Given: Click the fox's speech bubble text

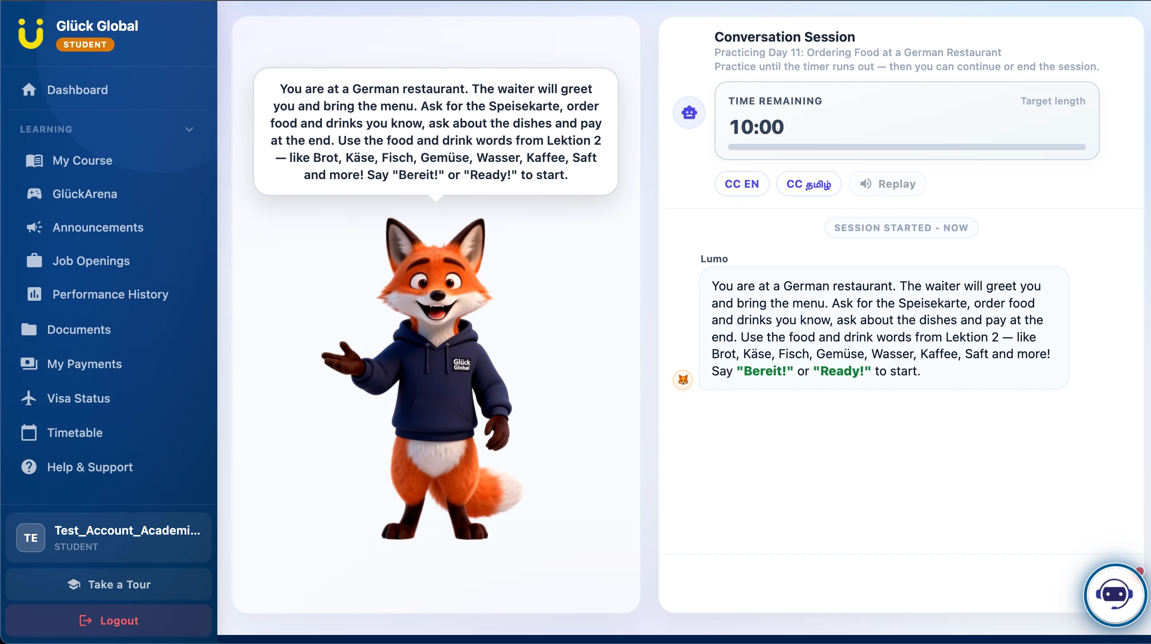Looking at the screenshot, I should click(x=436, y=132).
